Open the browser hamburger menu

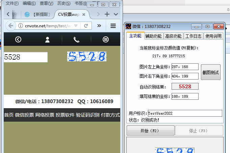(x=113, y=26)
